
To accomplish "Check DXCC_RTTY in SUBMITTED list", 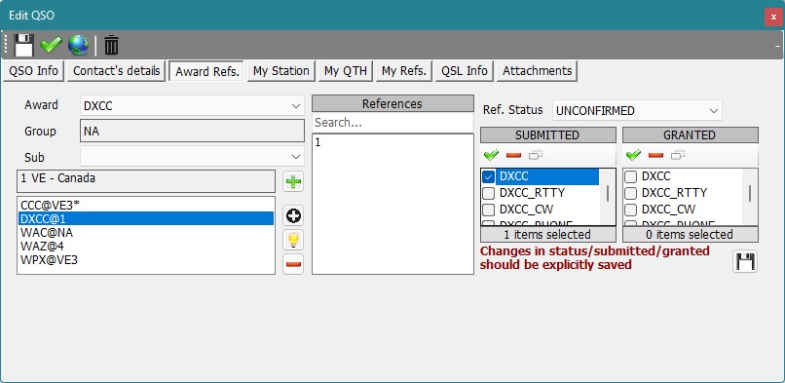I will [489, 193].
